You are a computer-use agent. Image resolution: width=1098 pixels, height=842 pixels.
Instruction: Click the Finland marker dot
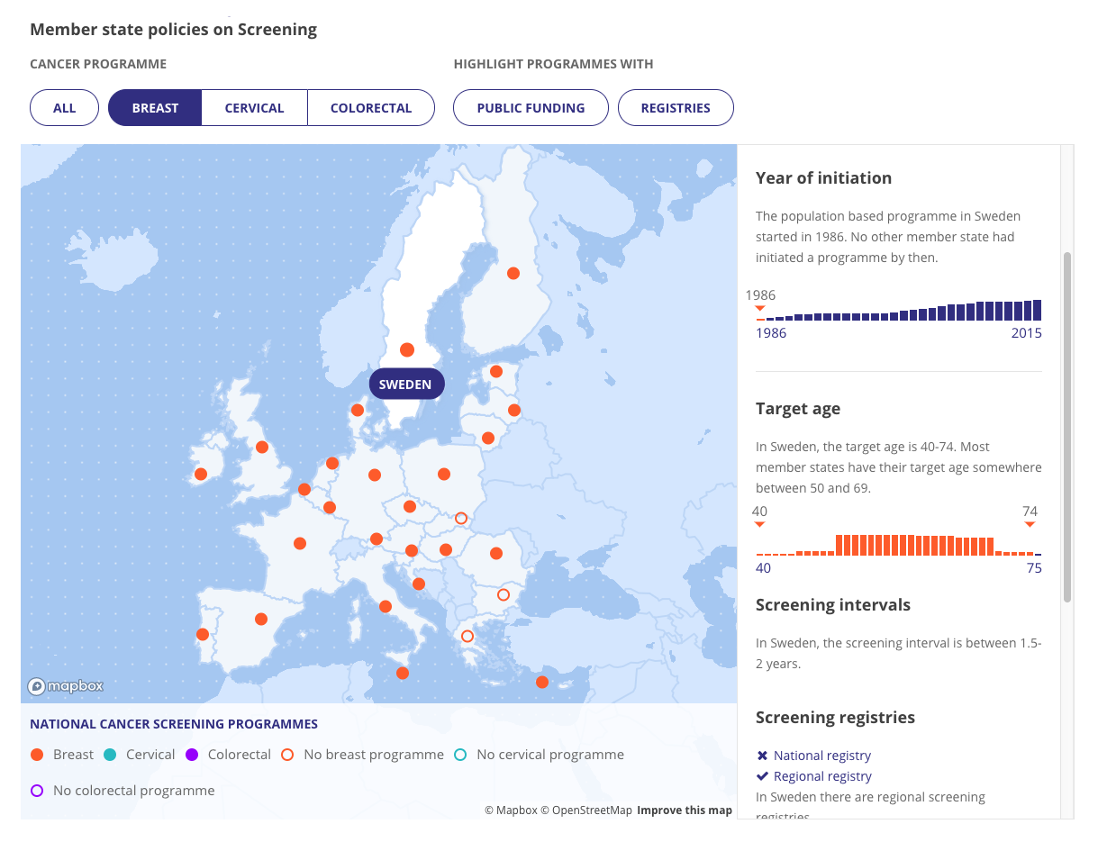[x=513, y=273]
